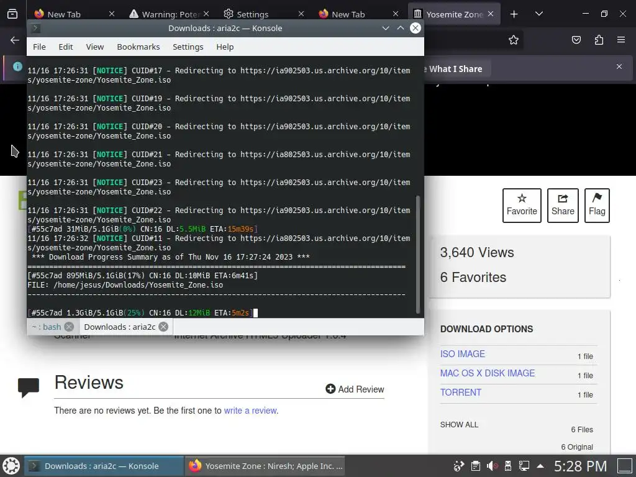636x477 pixels.
Task: Open the removable devices tray icon
Action: pos(508,466)
